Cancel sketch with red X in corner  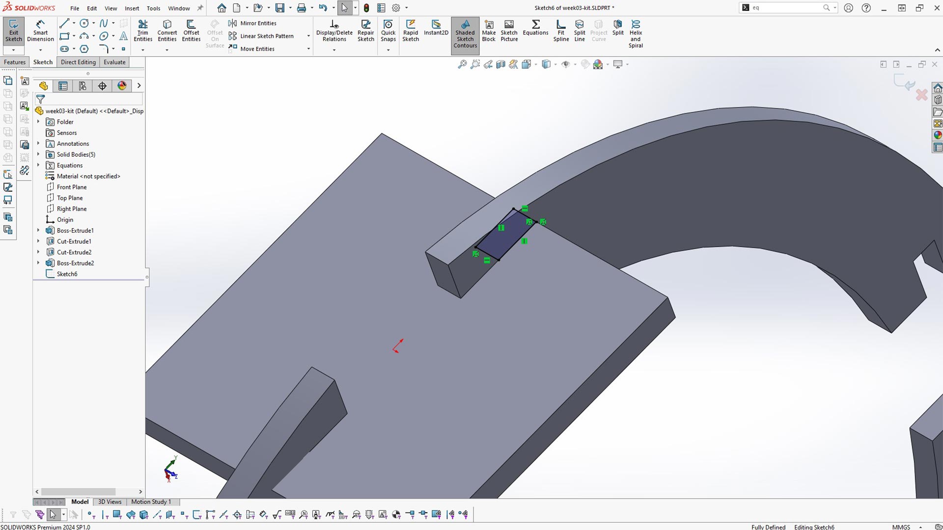point(921,95)
